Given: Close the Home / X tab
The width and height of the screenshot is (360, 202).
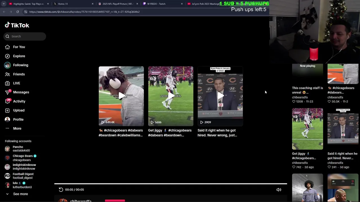Looking at the screenshot, I should pos(93,4).
